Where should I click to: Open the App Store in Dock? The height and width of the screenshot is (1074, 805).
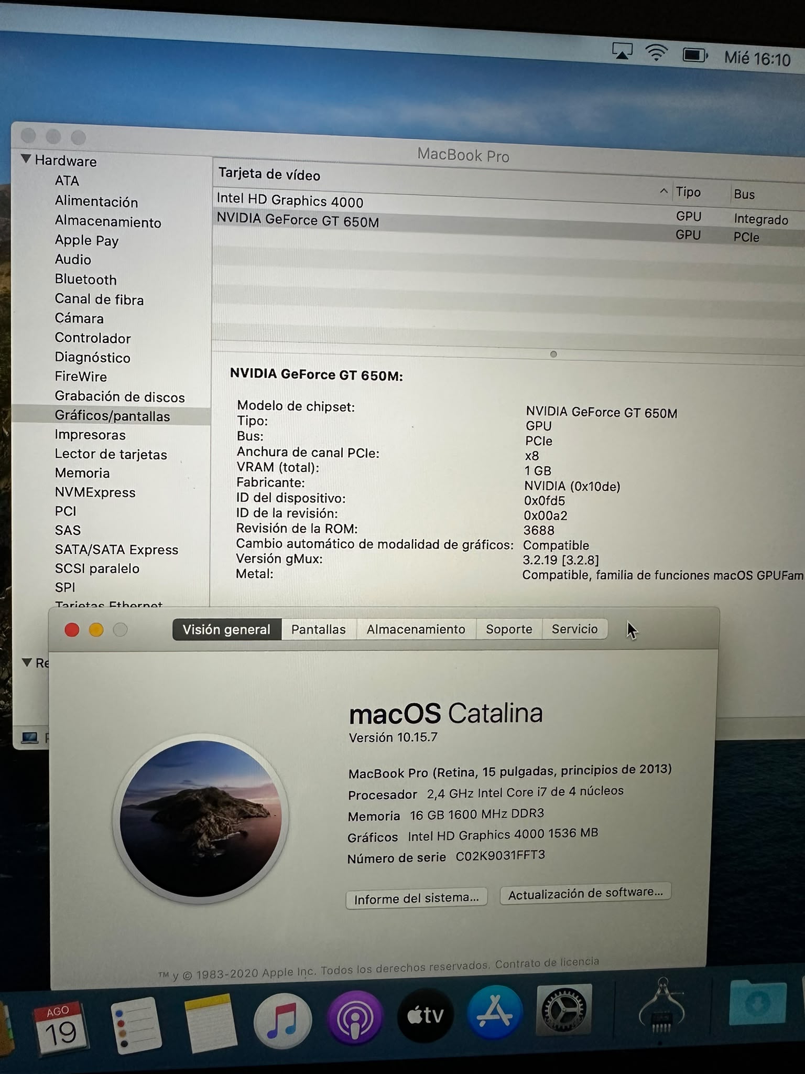(x=494, y=1013)
